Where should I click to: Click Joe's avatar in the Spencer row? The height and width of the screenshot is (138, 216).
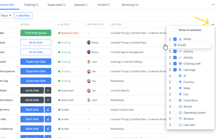click(89, 71)
